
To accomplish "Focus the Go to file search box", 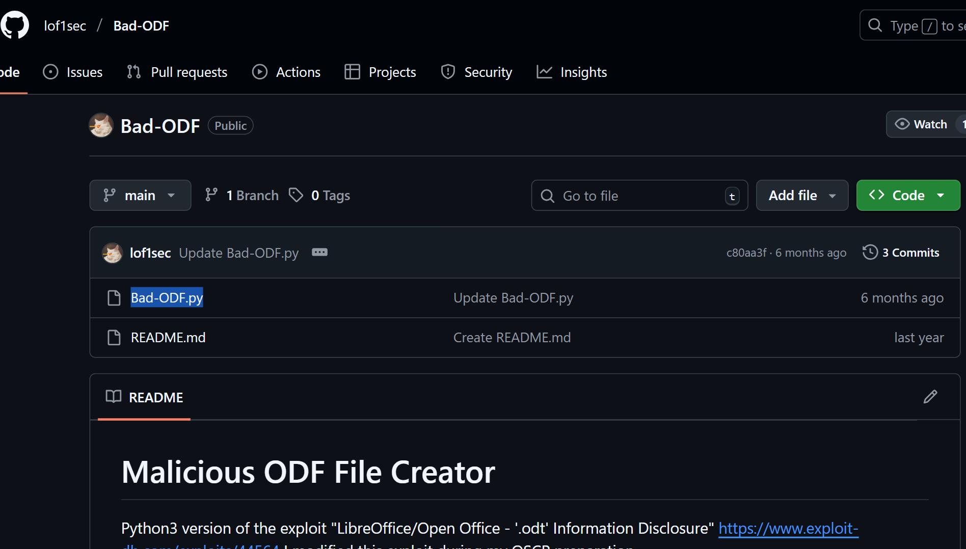I will tap(639, 196).
